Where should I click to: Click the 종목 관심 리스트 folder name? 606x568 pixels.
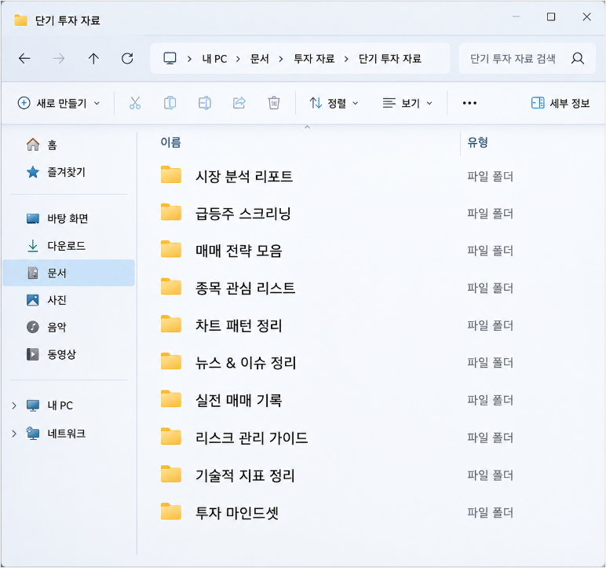[x=245, y=288]
